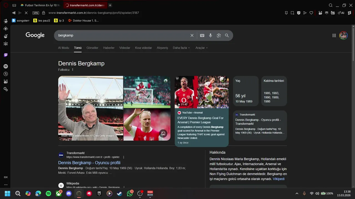View site security padlock info

click(44, 13)
